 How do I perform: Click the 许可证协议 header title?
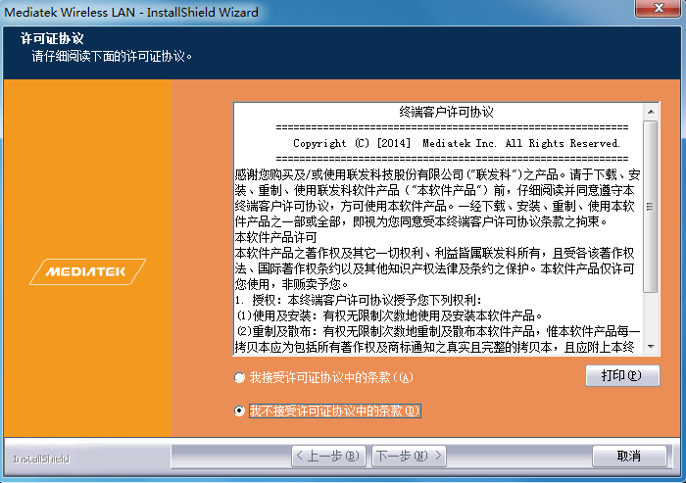52,38
